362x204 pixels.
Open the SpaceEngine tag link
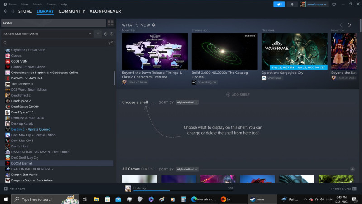click(204, 82)
